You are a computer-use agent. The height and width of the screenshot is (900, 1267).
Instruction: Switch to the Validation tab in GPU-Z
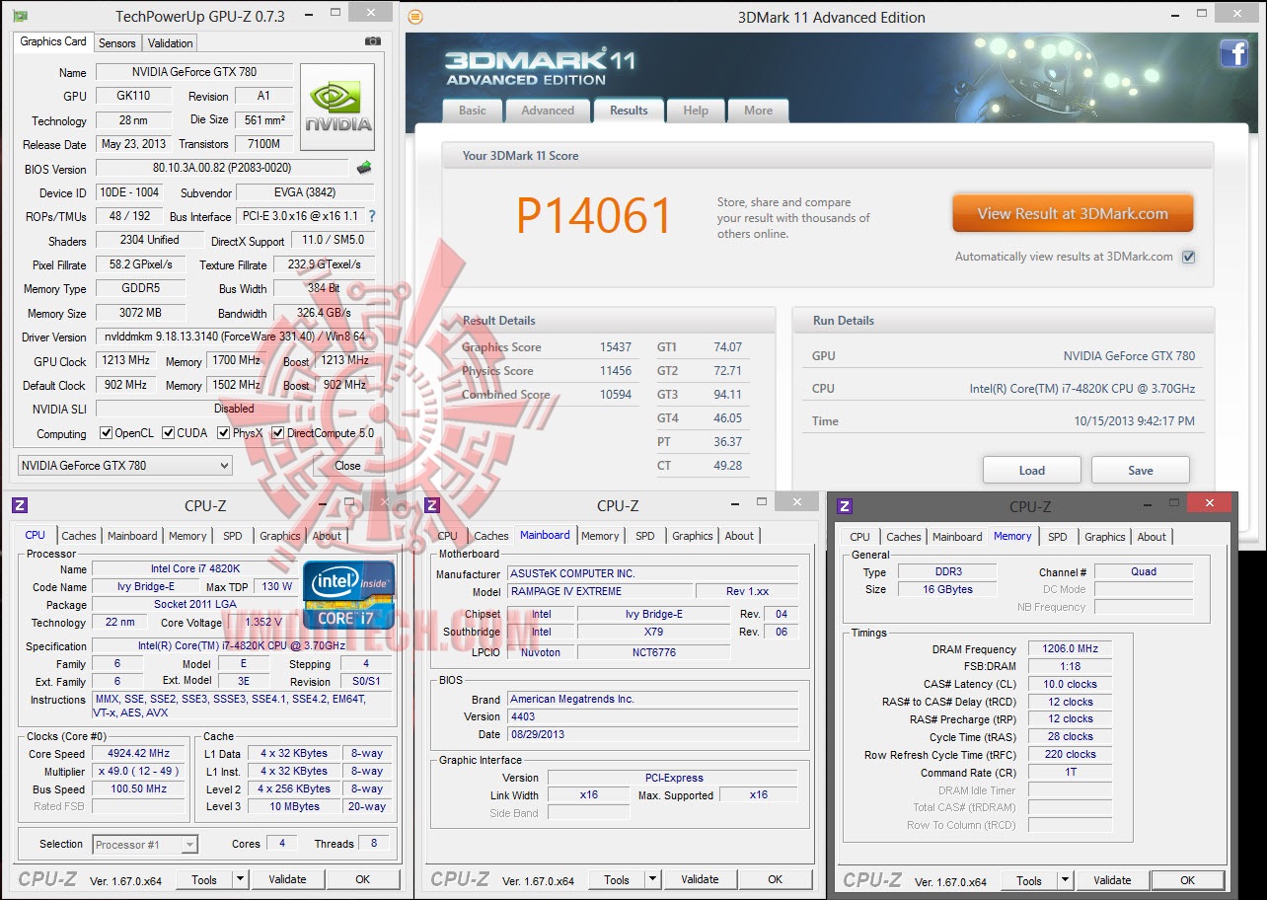coord(171,43)
